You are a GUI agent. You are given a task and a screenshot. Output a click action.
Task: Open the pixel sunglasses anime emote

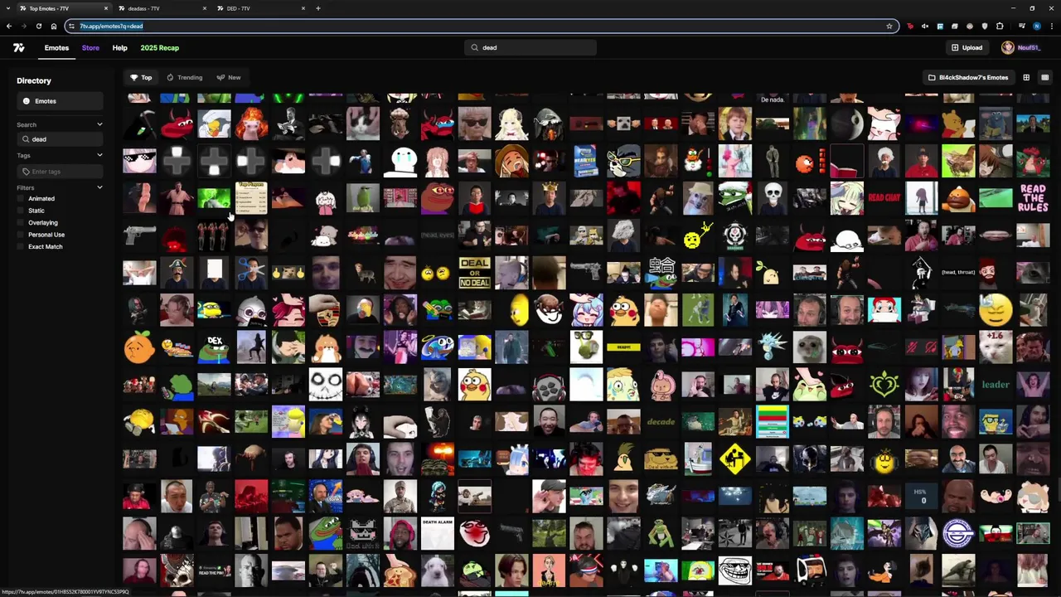[x=139, y=161]
